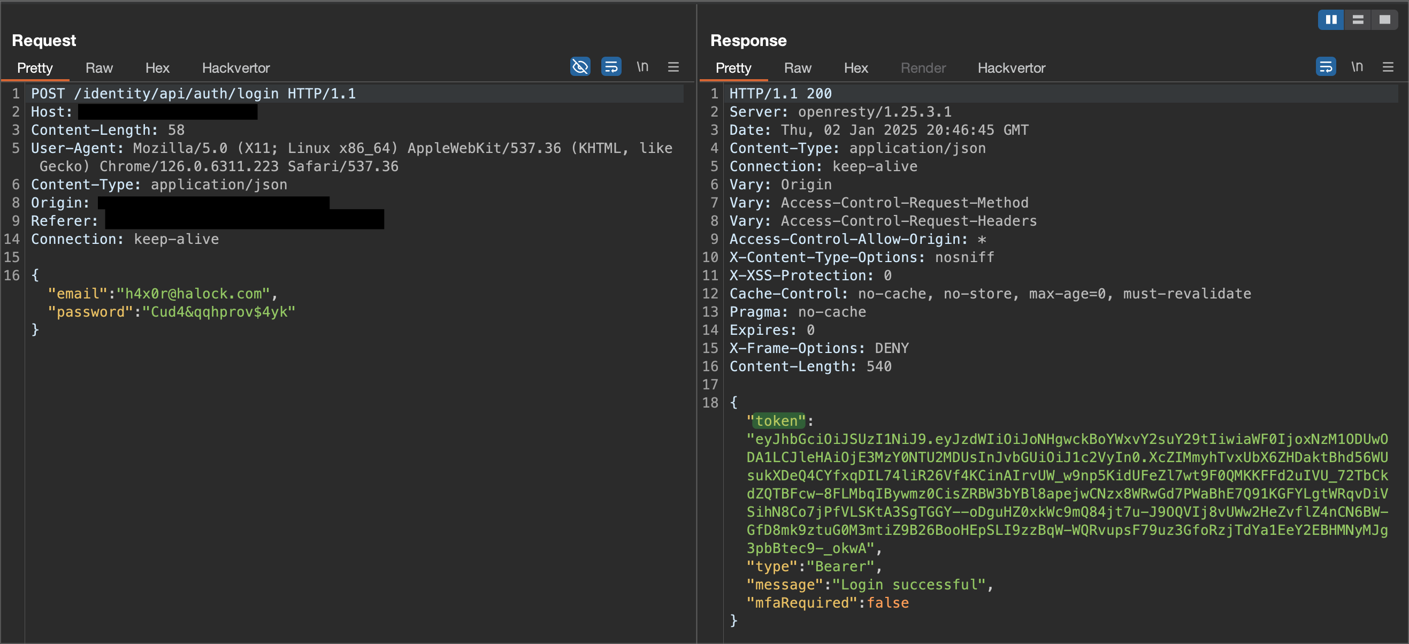Click the Vary: Access-Control-Request-Headers header
This screenshot has width=1409, height=644.
tap(883, 221)
